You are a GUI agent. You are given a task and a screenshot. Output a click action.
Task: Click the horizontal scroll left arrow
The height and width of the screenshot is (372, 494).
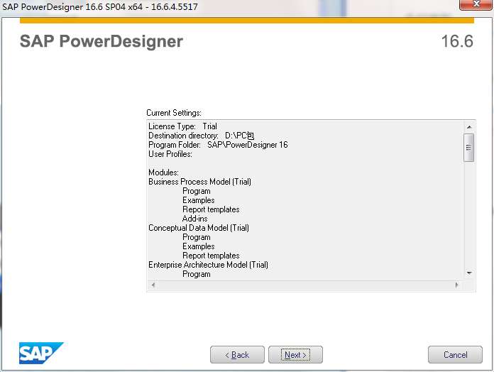point(153,285)
